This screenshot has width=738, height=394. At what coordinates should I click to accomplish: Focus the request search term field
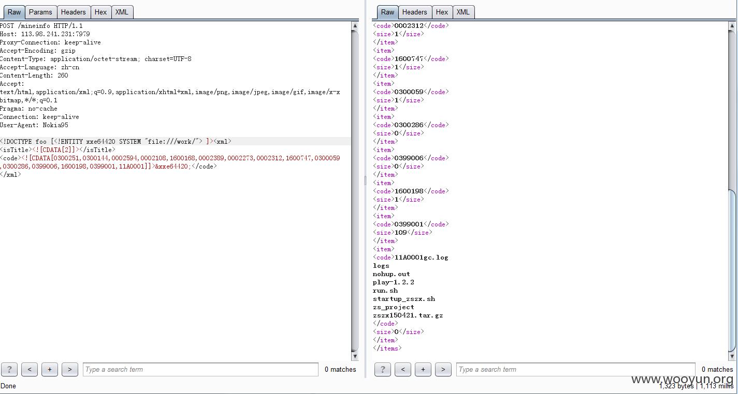click(x=200, y=369)
